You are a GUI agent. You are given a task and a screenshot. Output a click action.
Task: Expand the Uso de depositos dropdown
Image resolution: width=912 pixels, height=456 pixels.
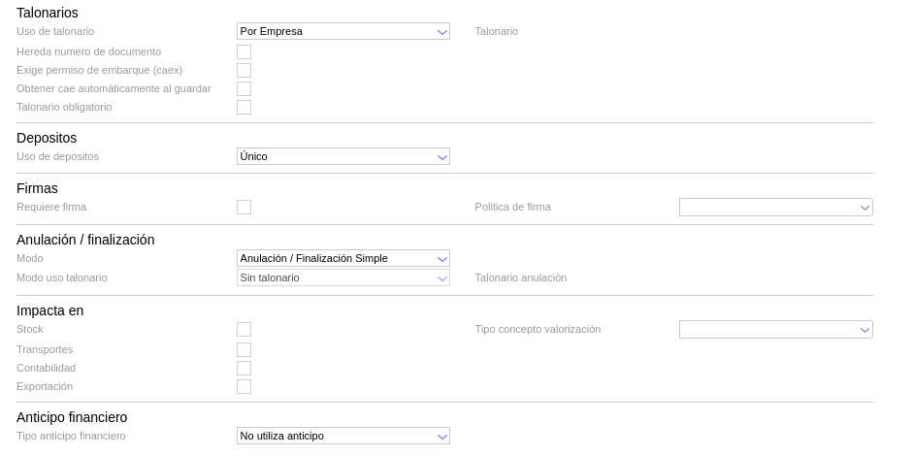point(342,156)
